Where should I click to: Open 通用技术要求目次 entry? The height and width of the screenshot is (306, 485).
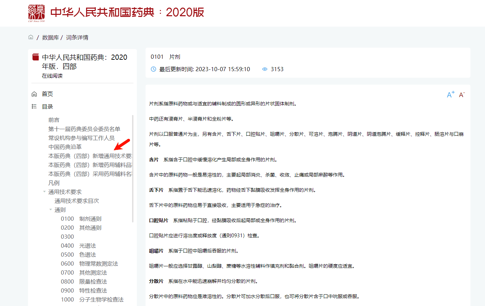[77, 201]
